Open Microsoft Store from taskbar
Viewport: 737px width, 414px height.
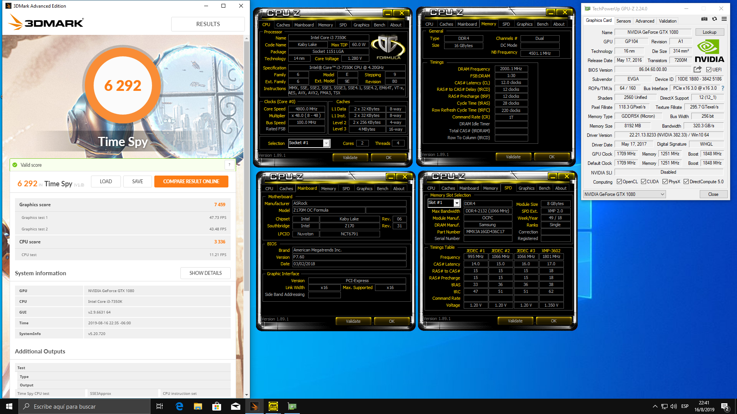point(216,406)
